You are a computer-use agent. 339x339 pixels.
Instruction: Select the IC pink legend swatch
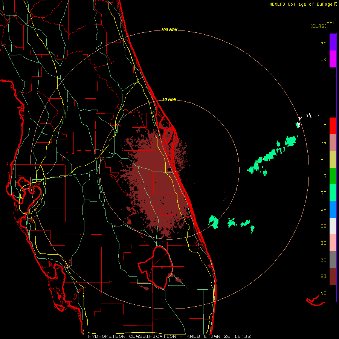coord(333,243)
